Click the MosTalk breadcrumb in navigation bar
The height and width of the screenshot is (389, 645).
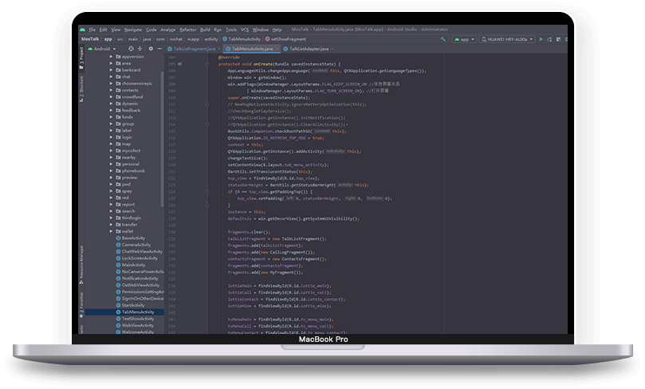point(90,38)
